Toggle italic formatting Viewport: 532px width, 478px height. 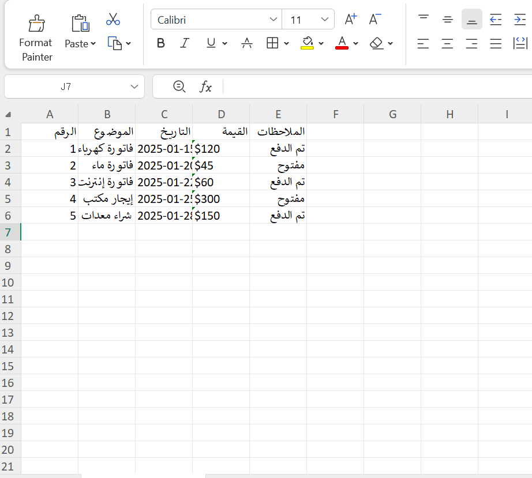(185, 43)
